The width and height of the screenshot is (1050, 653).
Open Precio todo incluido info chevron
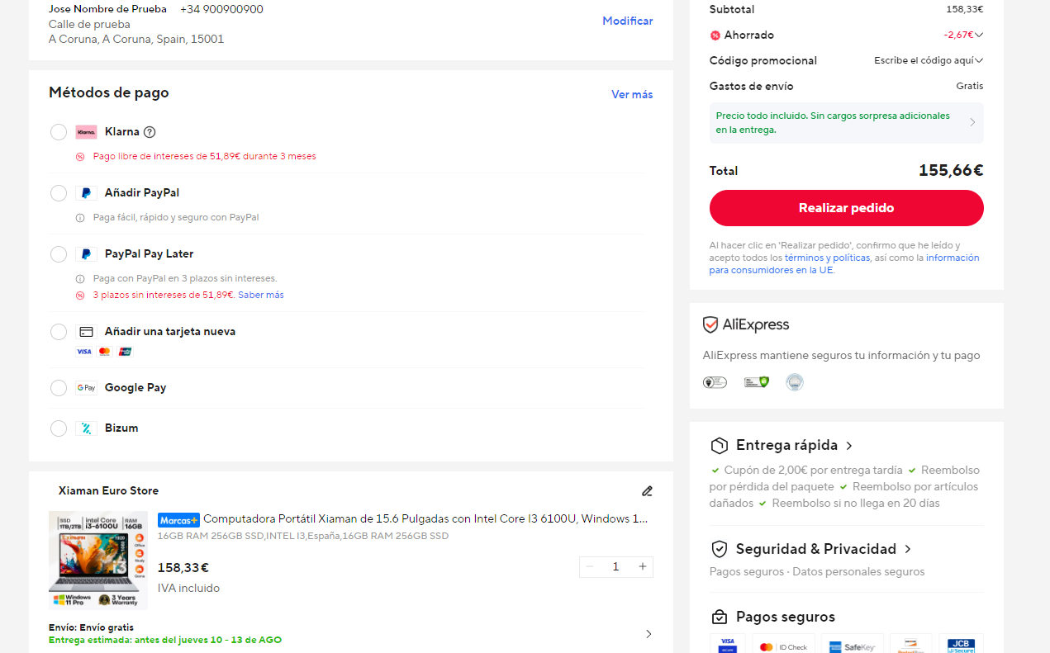click(x=972, y=123)
